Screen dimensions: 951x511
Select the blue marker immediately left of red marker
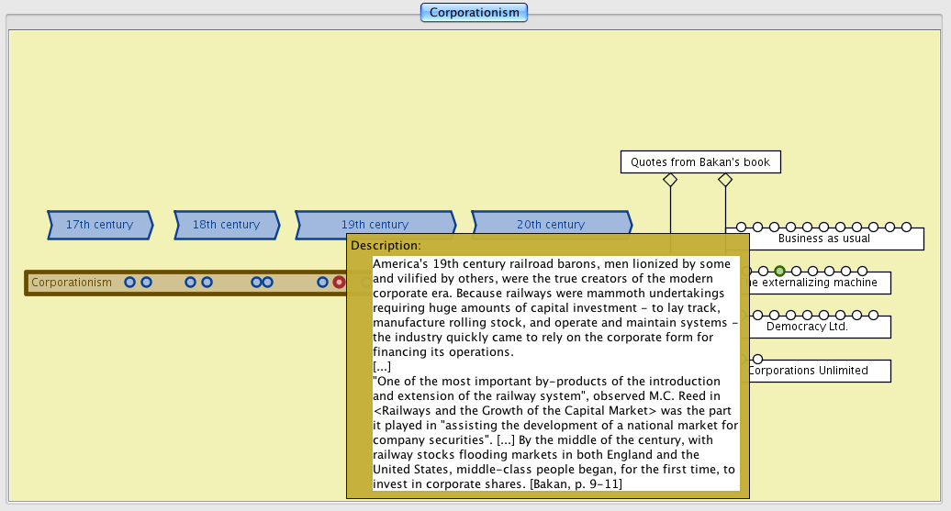322,283
